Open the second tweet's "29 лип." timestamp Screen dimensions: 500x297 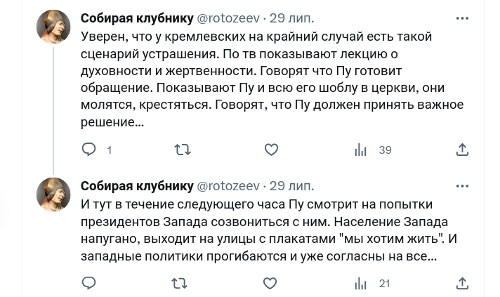[292, 186]
